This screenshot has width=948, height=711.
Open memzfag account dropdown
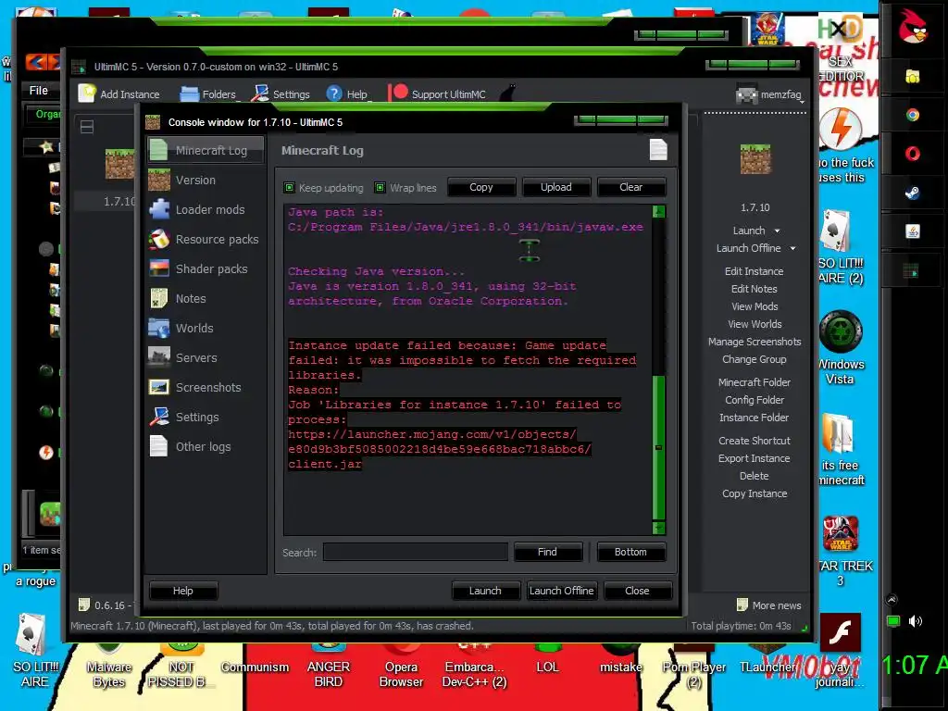pos(770,94)
